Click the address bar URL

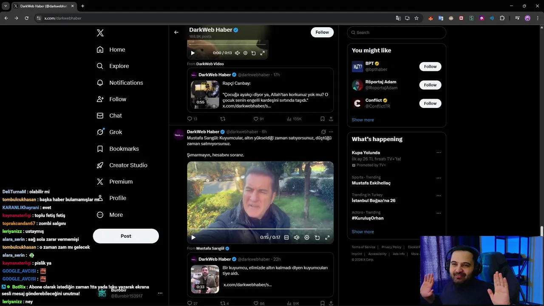(x=63, y=18)
